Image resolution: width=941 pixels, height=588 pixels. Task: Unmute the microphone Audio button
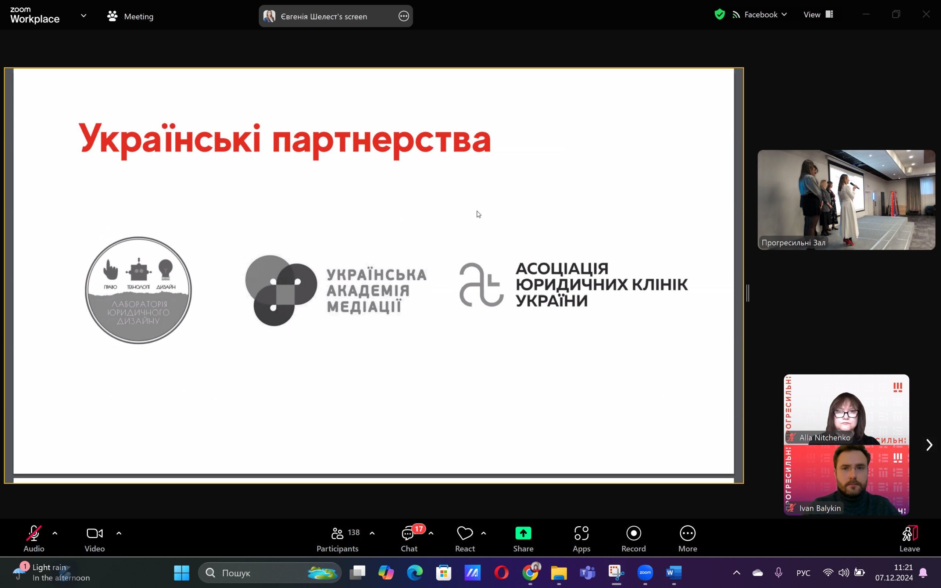click(x=34, y=538)
